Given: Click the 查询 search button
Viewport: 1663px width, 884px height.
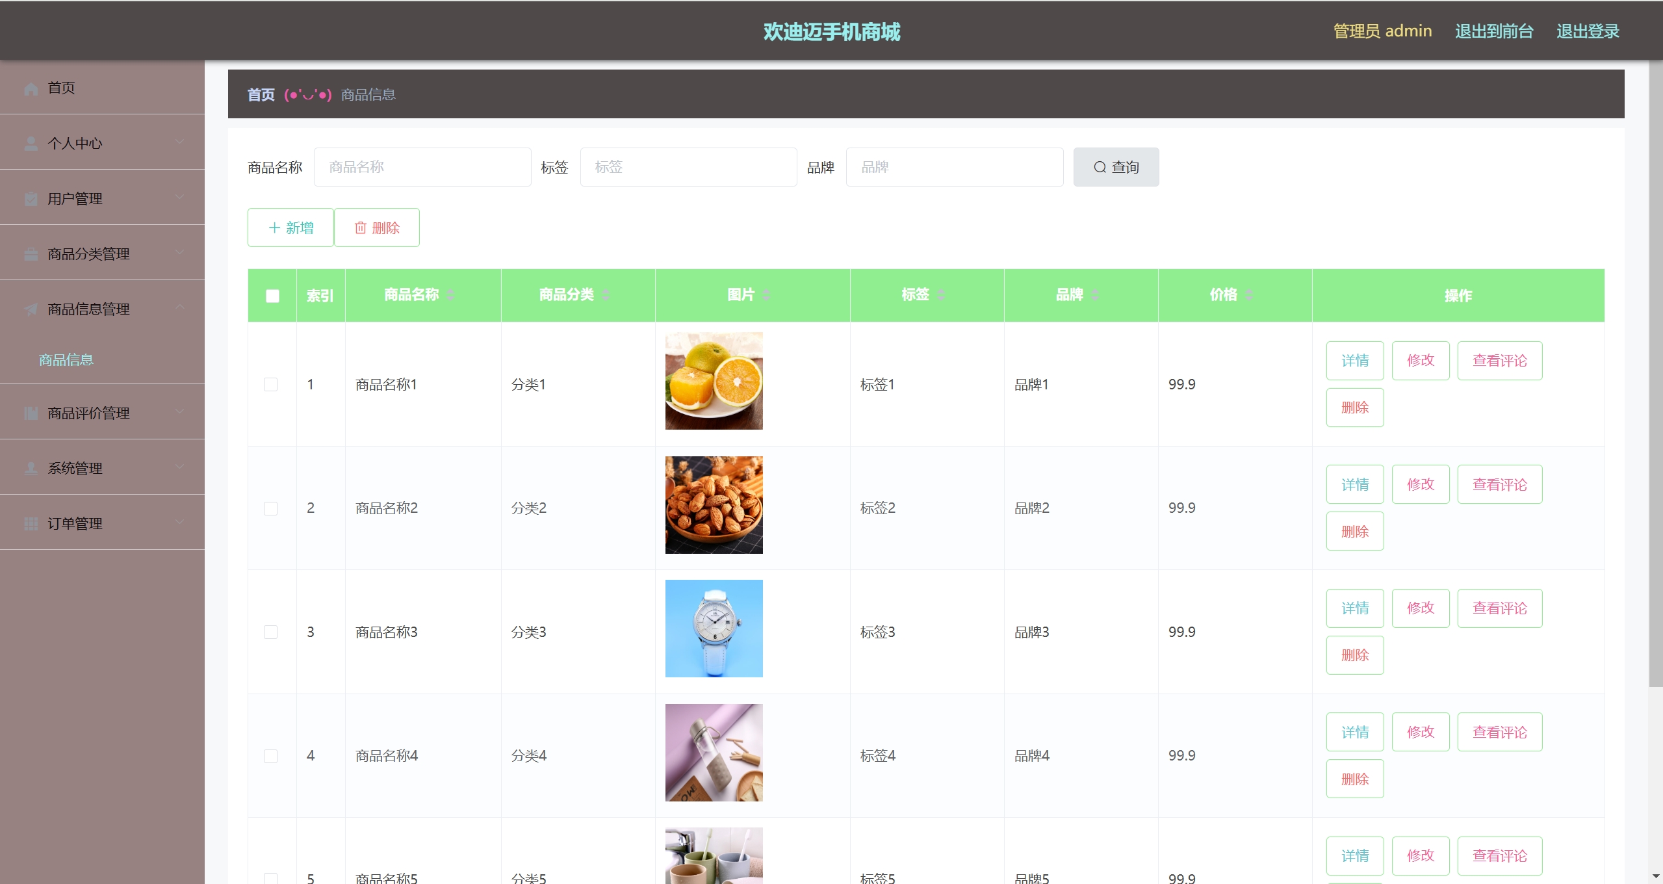Looking at the screenshot, I should point(1116,167).
